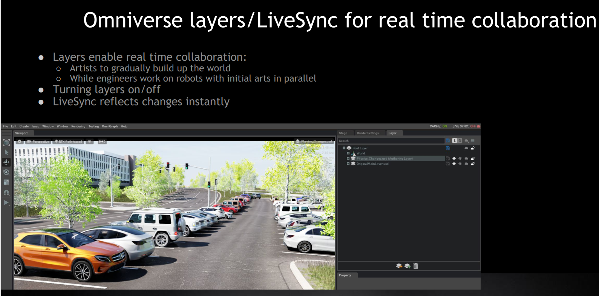
Task: Expand the Physics_Changes.usd layer node
Action: pos(348,159)
